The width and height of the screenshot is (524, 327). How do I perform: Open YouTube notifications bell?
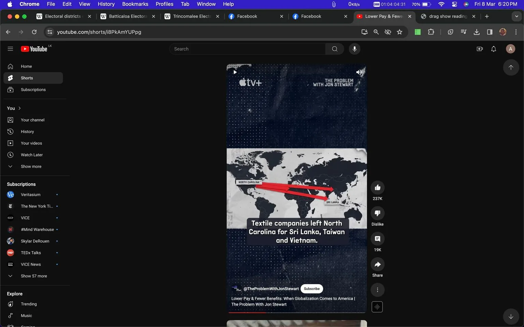point(493,49)
